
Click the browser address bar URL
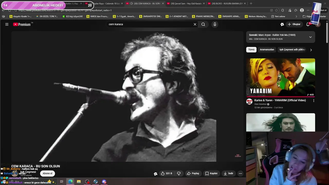click(x=65, y=10)
